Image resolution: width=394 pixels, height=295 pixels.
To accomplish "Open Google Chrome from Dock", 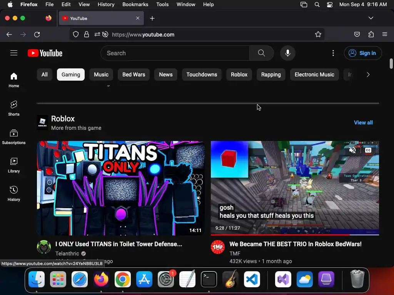I will (123, 279).
